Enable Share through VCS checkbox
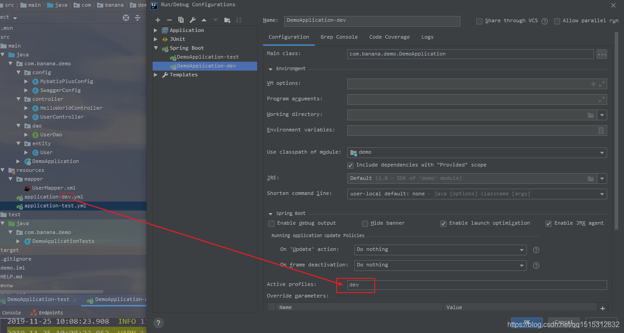 (479, 21)
